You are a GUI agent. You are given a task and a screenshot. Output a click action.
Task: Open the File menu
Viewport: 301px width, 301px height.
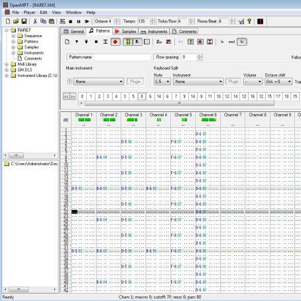[x=15, y=13]
